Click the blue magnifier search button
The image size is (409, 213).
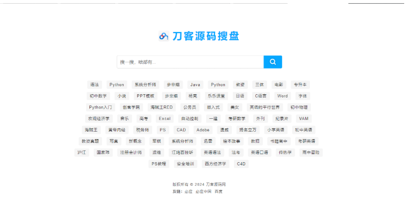coord(272,62)
